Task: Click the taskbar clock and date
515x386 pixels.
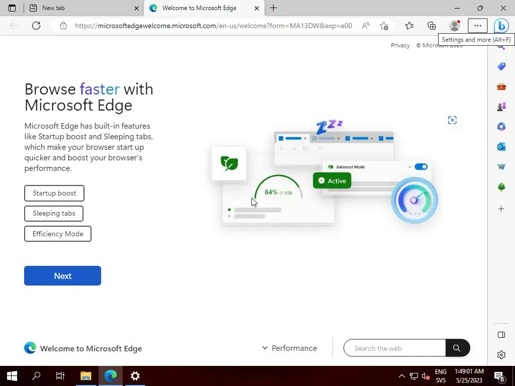Action: [x=469, y=376]
